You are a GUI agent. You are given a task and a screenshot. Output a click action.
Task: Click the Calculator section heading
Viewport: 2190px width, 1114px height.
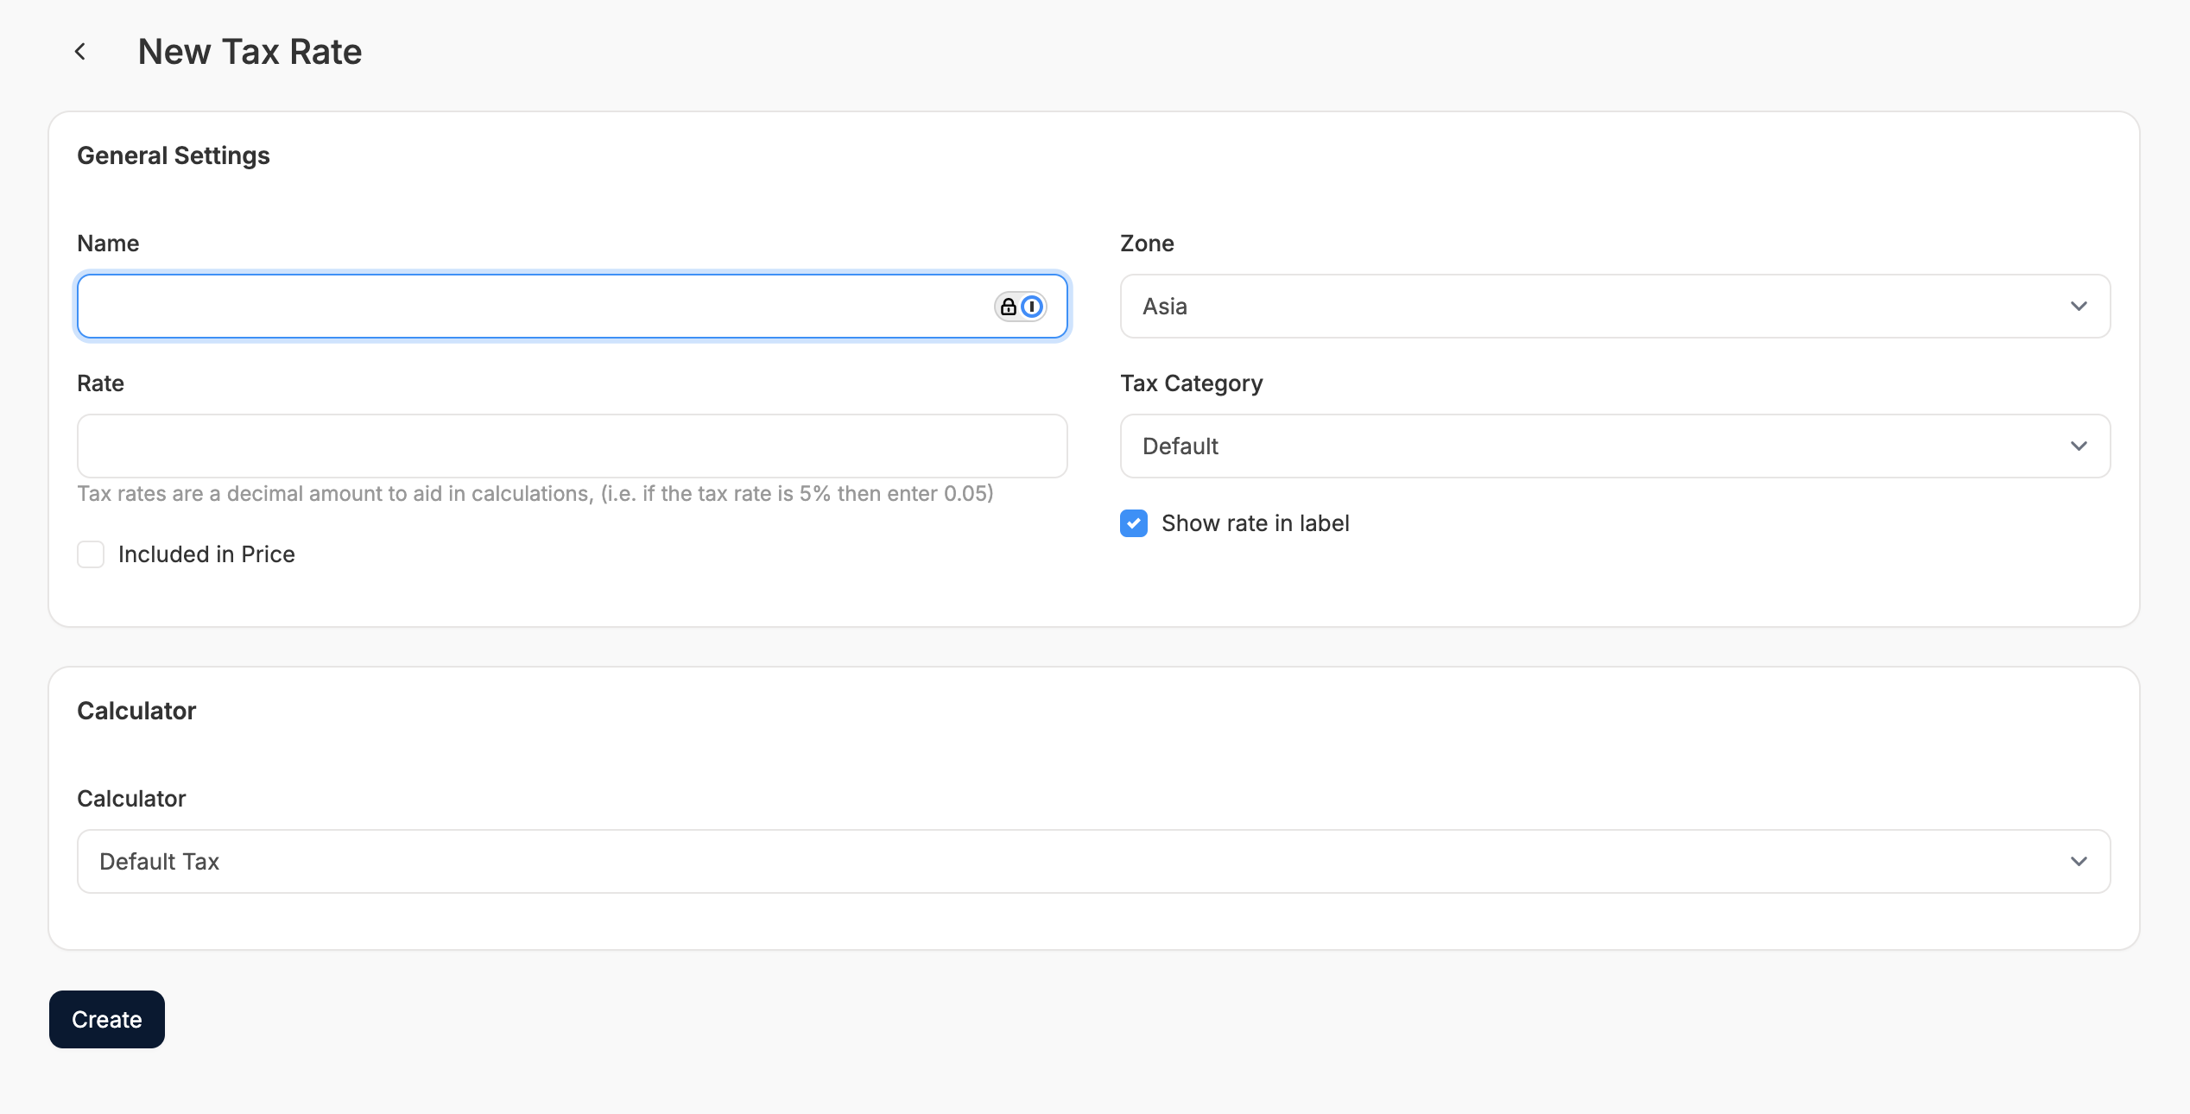tap(136, 711)
